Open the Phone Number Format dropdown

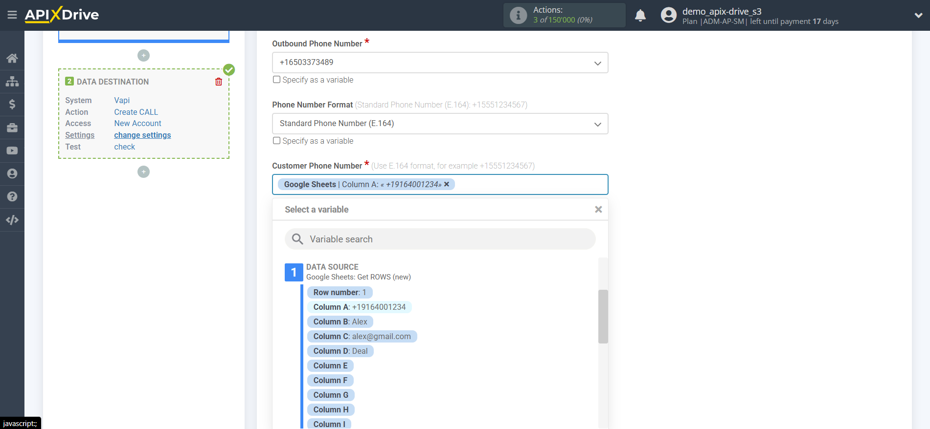tap(440, 124)
